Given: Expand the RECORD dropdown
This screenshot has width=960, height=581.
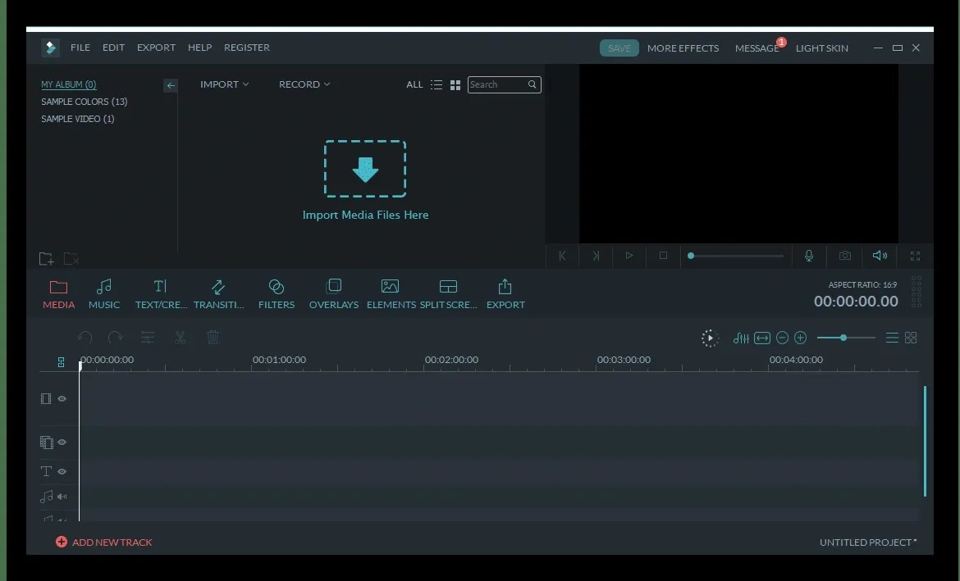Looking at the screenshot, I should point(304,84).
